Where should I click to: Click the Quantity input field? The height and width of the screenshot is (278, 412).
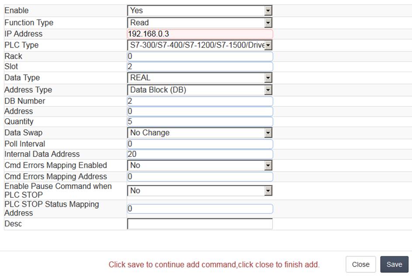pyautogui.click(x=200, y=121)
